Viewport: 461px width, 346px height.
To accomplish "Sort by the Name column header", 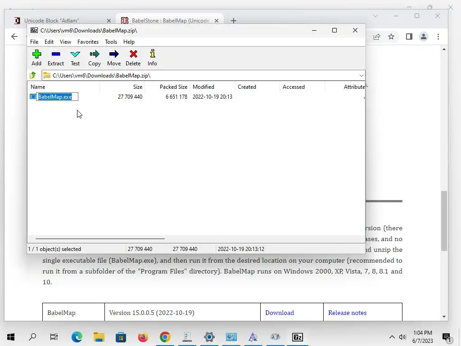I will [64, 87].
